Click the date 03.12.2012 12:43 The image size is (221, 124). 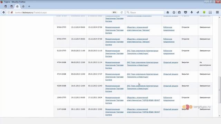point(95,86)
